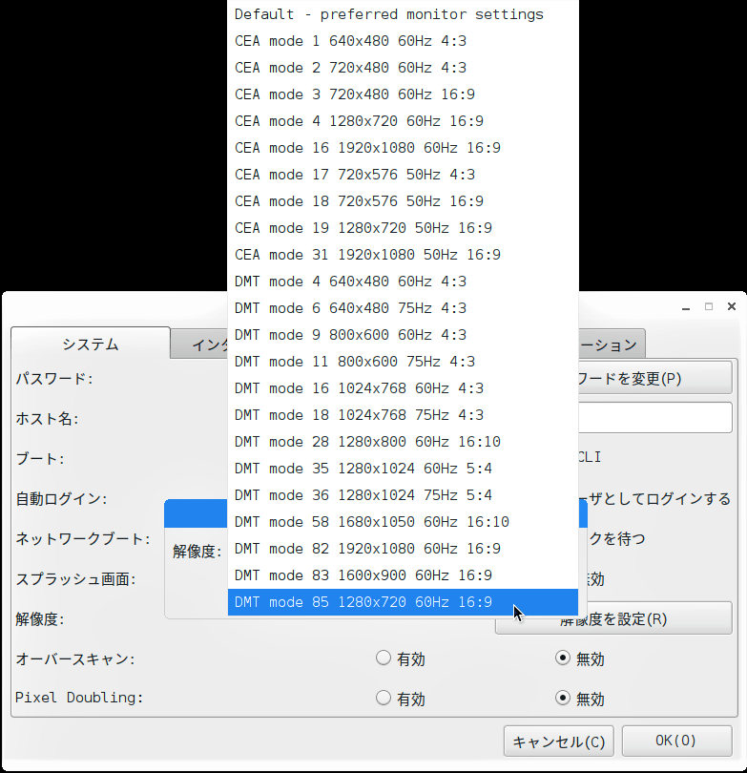Enable オーバースキャン with 有効 radio
Viewport: 747px width, 773px height.
pyautogui.click(x=384, y=658)
